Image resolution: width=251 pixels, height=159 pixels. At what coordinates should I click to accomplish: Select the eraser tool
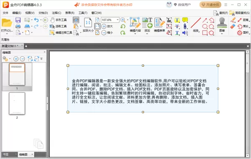[x=233, y=26]
